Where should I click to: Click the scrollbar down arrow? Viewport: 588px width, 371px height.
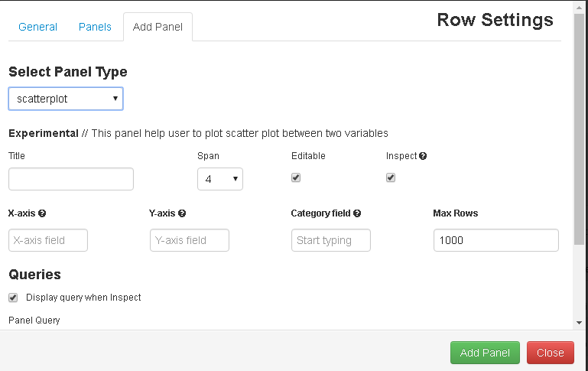point(579,323)
